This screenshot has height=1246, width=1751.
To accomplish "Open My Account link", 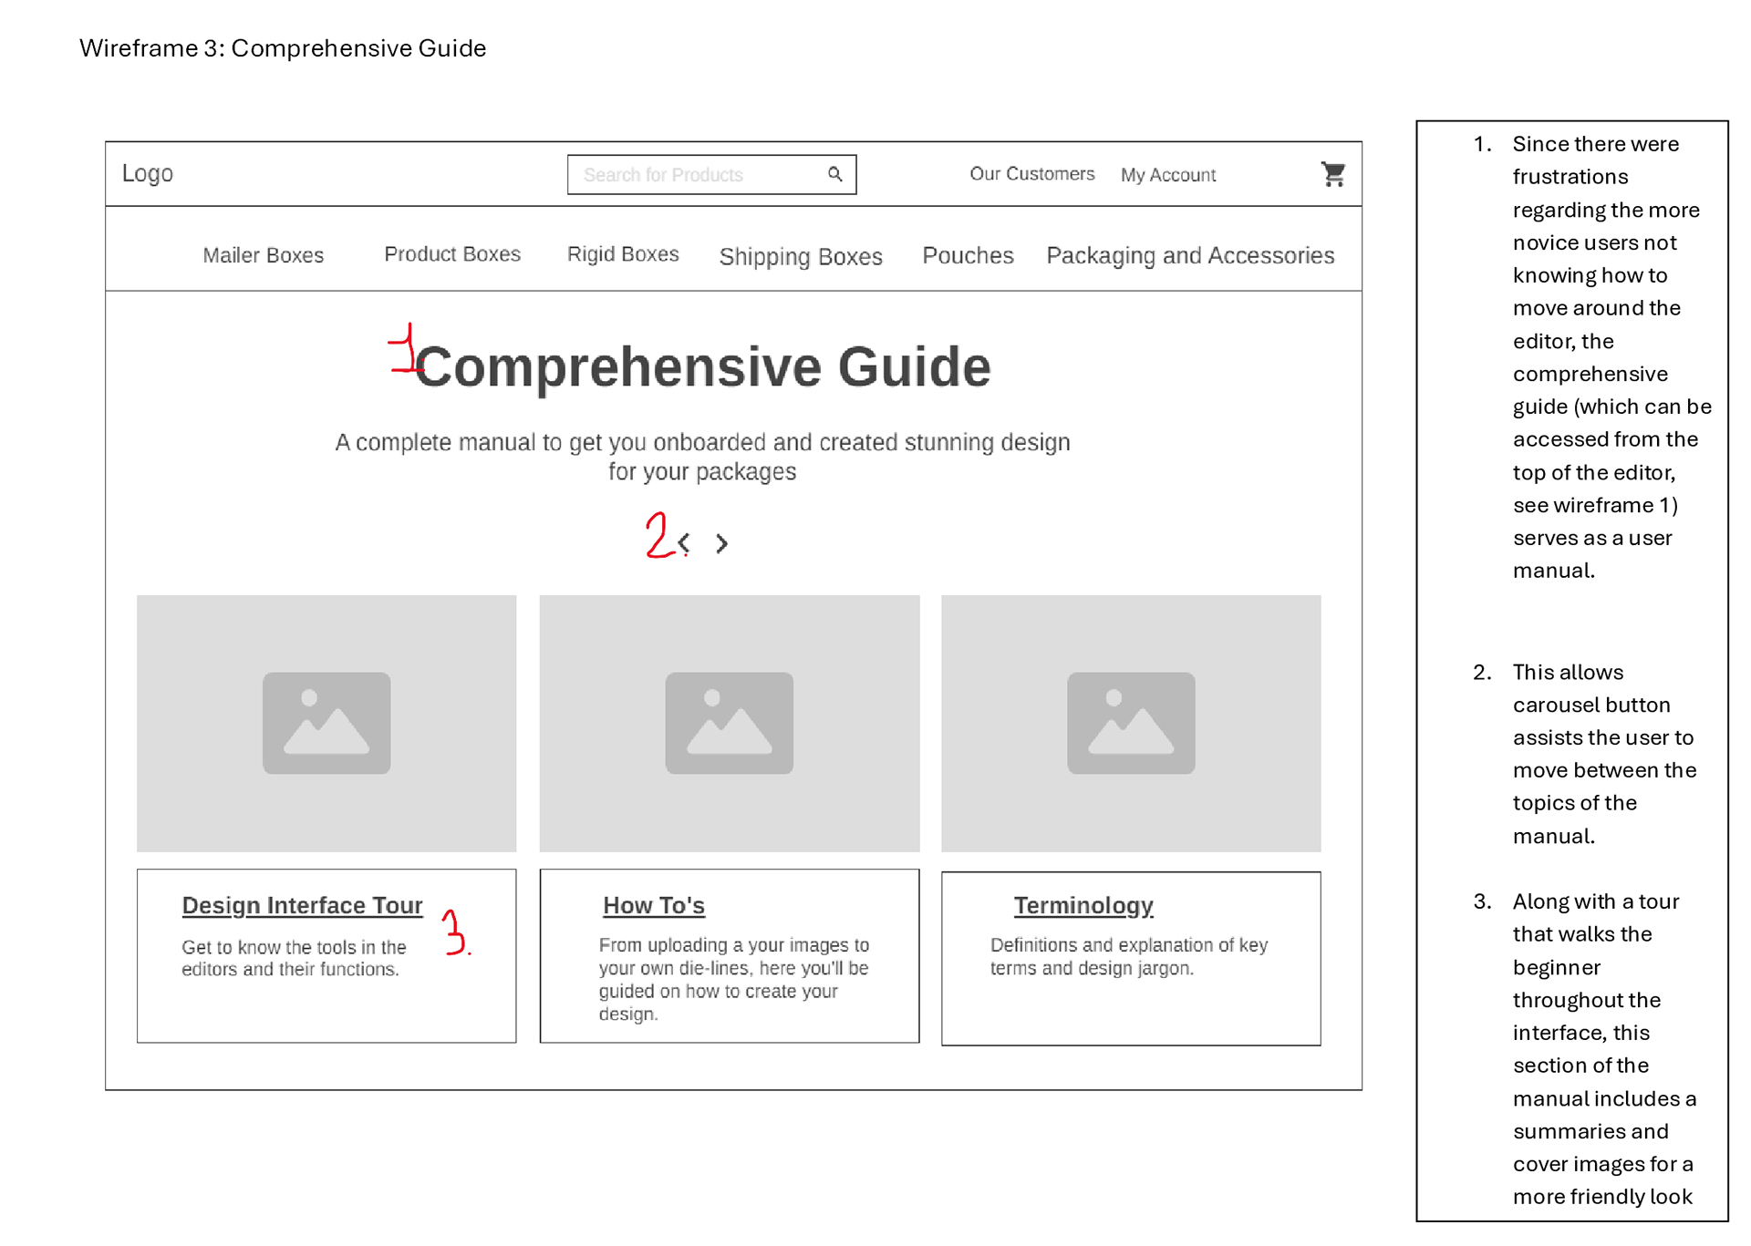I will 1168,174.
